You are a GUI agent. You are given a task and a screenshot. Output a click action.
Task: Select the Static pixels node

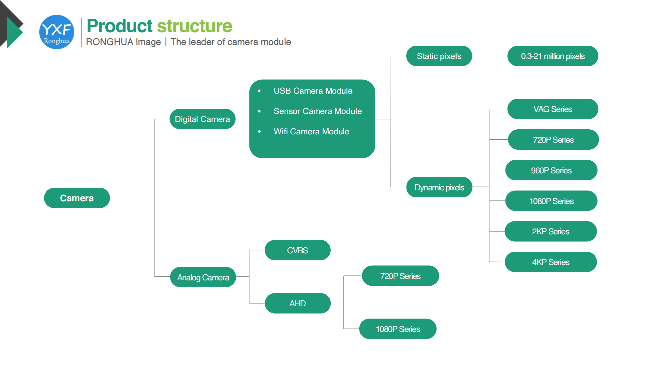439,56
